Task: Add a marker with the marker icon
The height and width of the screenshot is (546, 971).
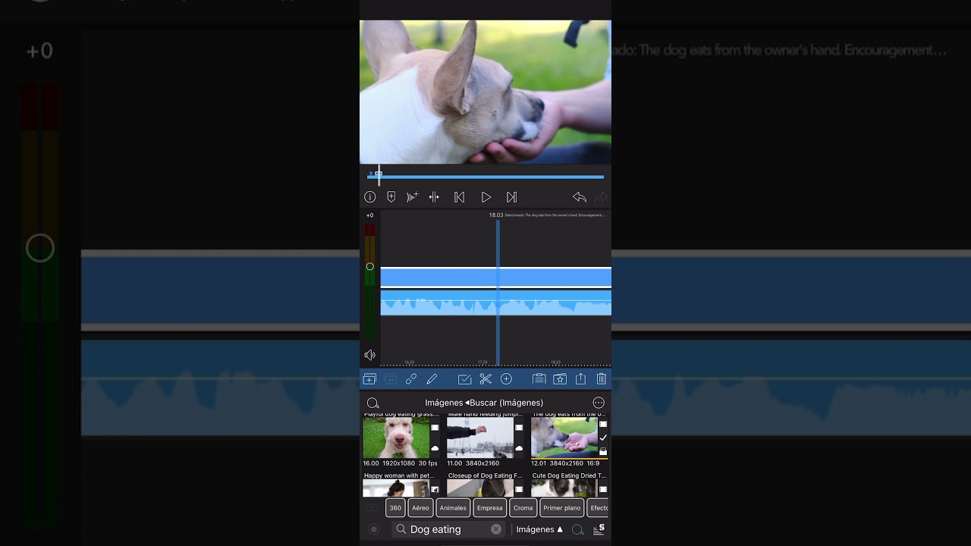Action: click(391, 197)
